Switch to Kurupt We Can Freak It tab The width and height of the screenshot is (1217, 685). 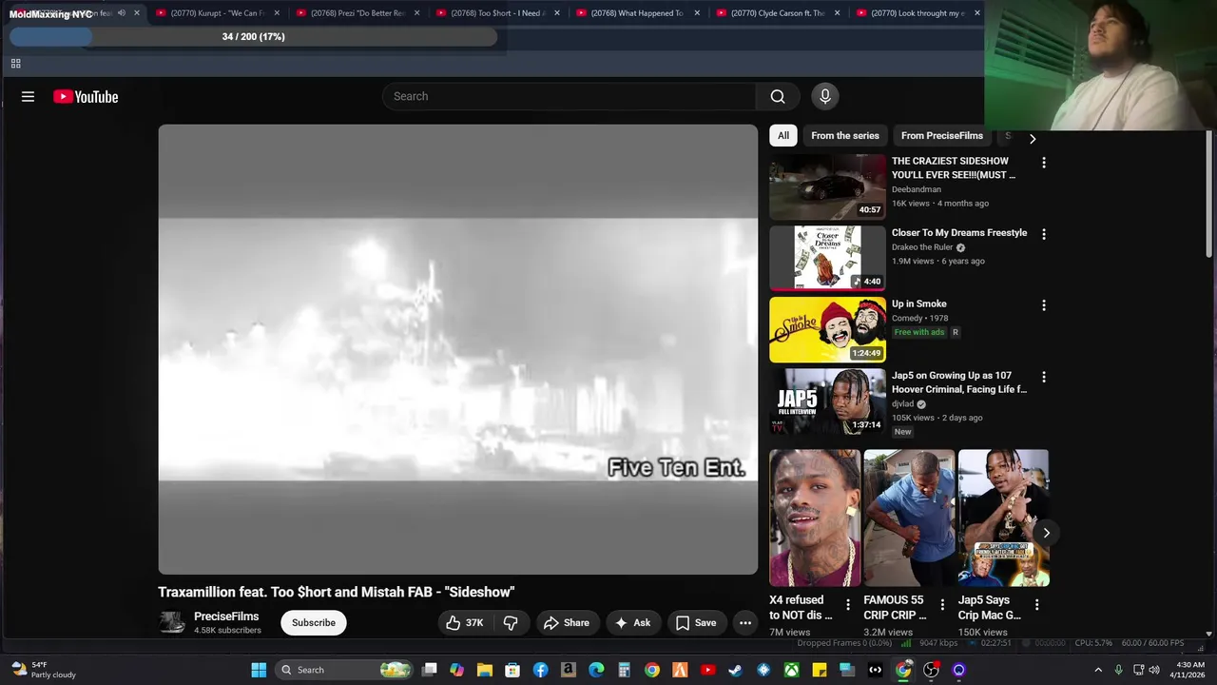tap(216, 13)
